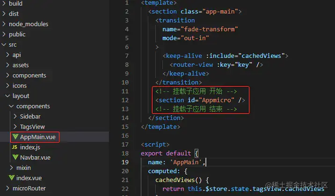The width and height of the screenshot is (335, 196).
Task: Click the cachedViews() method name
Action: [x=178, y=180]
